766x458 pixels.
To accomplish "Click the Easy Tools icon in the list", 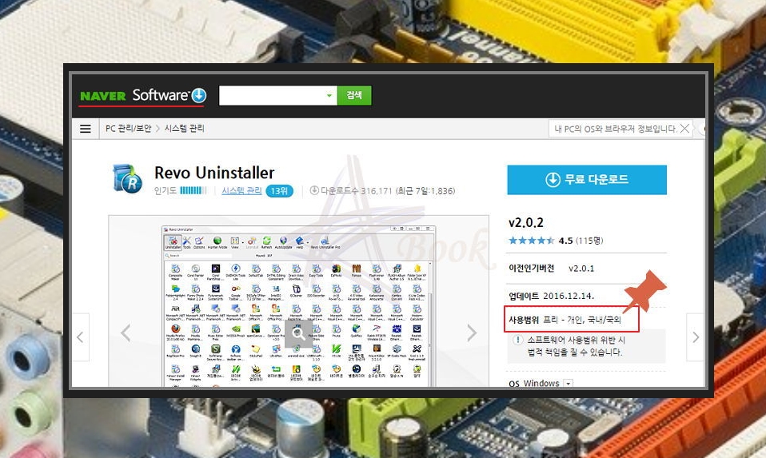I will (316, 272).
